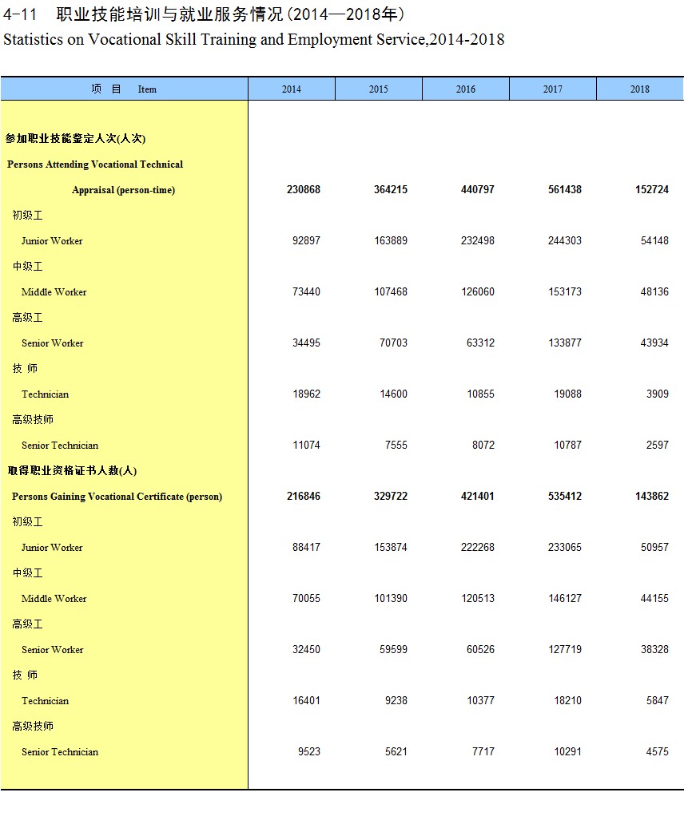Click the value 3909
This screenshot has height=816, width=684.
click(658, 394)
